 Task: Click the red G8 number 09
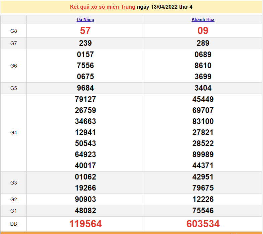pos(203,31)
